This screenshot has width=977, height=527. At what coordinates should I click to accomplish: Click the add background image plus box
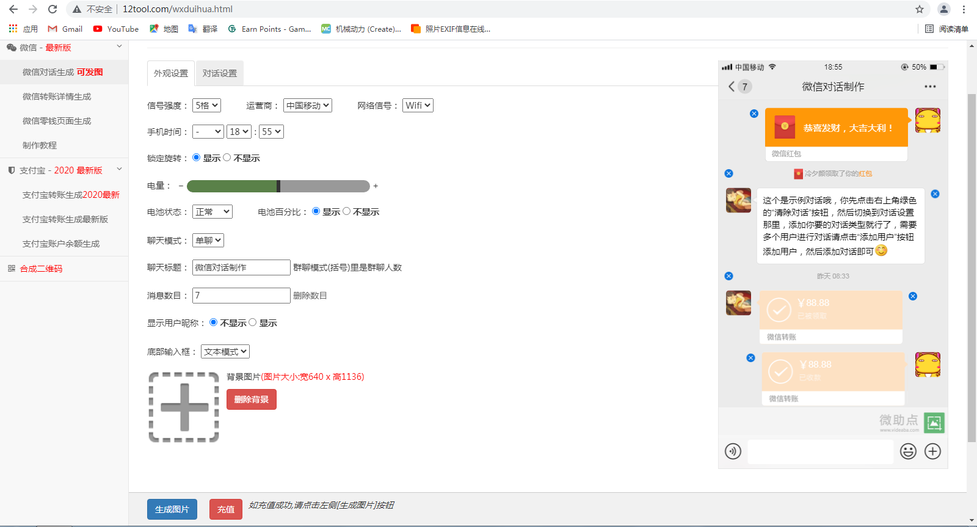(x=184, y=407)
